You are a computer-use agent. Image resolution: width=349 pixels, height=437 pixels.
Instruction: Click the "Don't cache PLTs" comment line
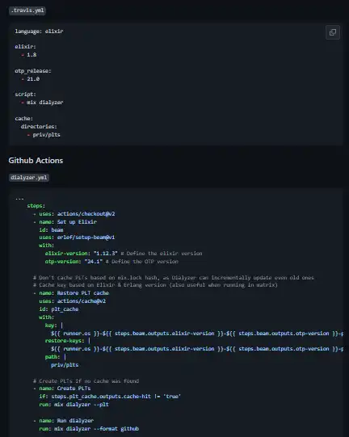coord(174,278)
